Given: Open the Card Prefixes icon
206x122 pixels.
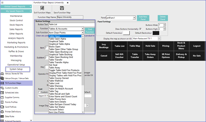Looking at the screenshot, I should point(2,107).
